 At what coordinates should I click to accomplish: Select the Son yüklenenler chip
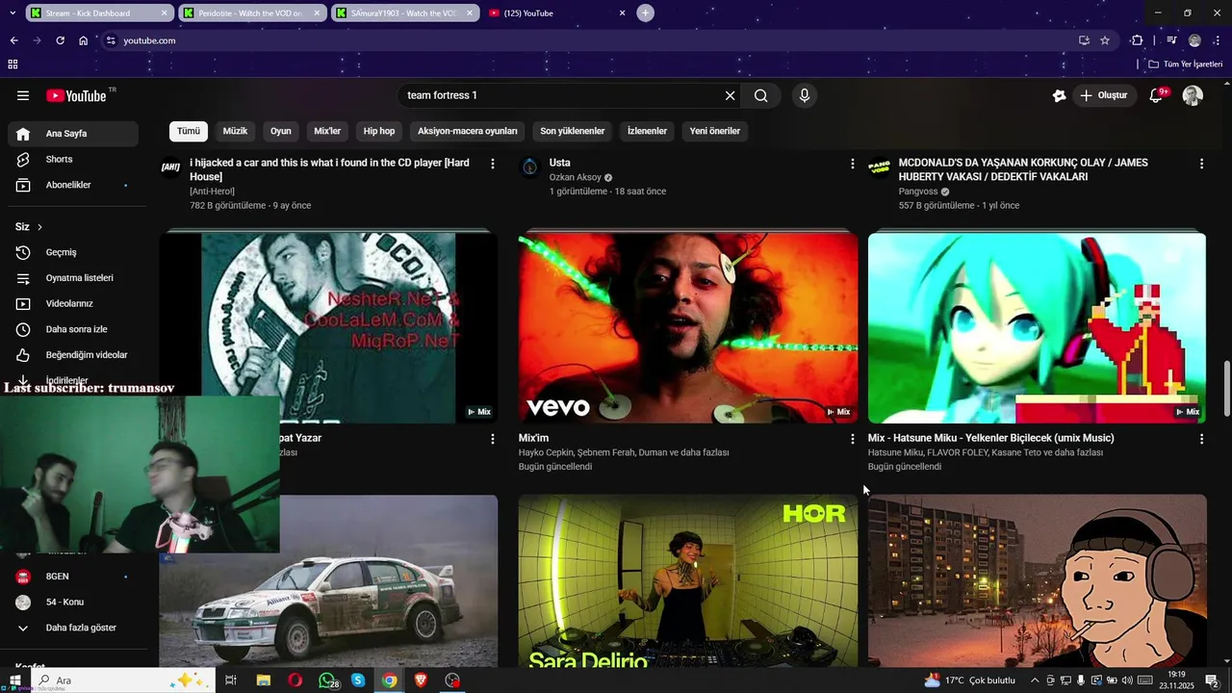pyautogui.click(x=573, y=131)
